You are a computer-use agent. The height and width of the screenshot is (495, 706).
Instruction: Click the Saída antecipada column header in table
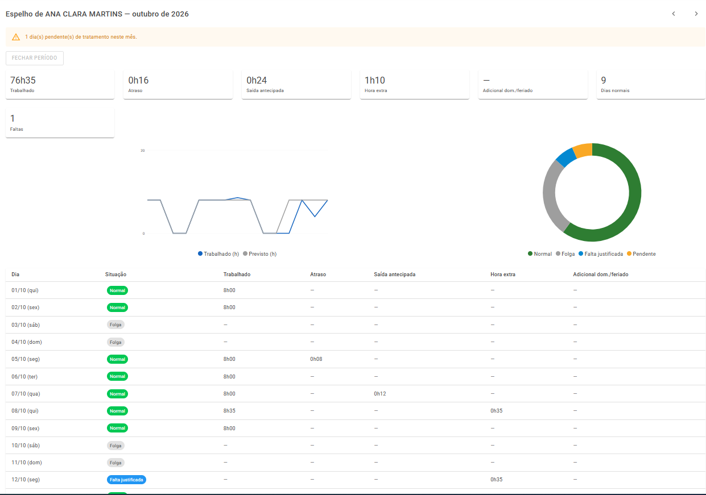coord(395,274)
